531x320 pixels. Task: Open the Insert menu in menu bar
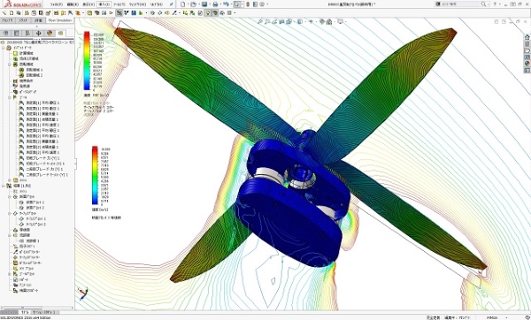coord(103,4)
